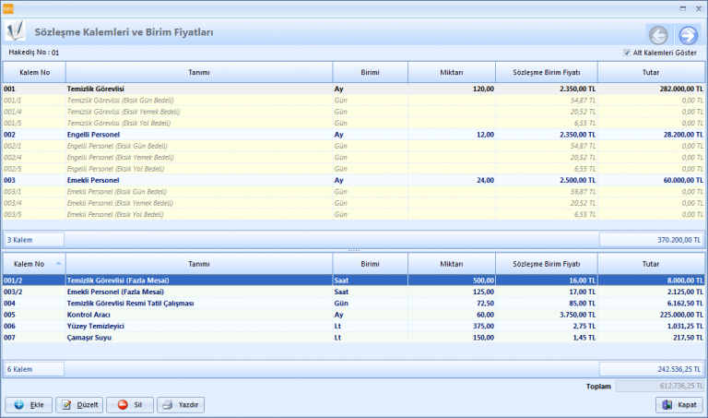Click the forward arrow navigation icon
Image resolution: width=708 pixels, height=418 pixels.
(x=688, y=35)
